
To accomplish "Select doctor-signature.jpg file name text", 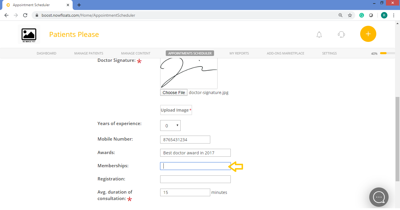I will coord(208,93).
